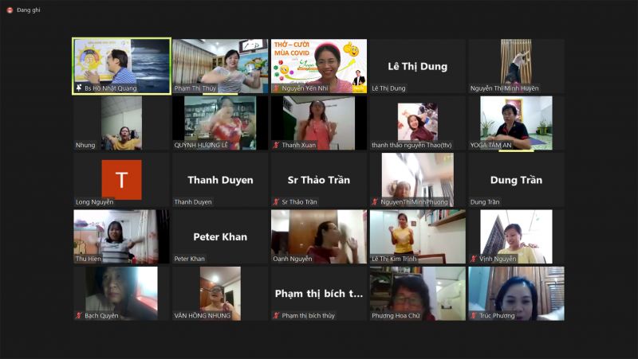
Task: Click the orange T avatar of Long Nguyễn
Action: pyautogui.click(x=121, y=180)
